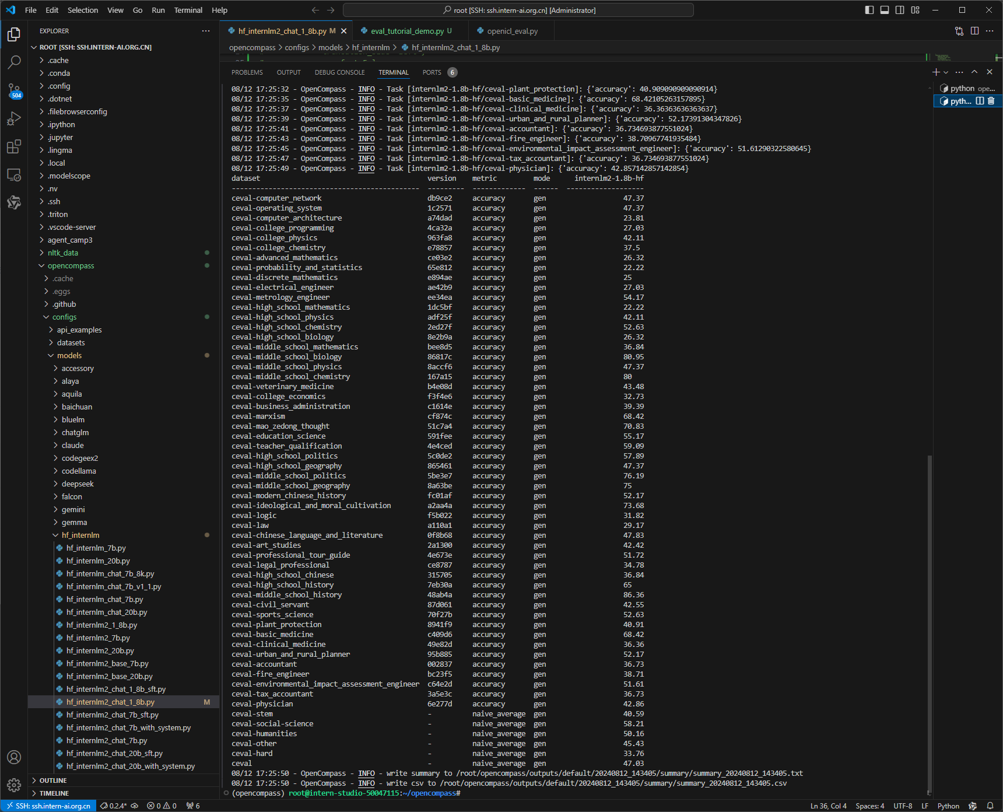
Task: Close the terminal panel
Action: [990, 72]
